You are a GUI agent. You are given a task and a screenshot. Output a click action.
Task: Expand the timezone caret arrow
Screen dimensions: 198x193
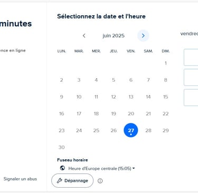134,168
